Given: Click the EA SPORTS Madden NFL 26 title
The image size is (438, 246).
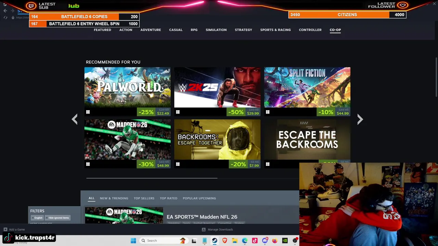Looking at the screenshot, I should (202, 217).
